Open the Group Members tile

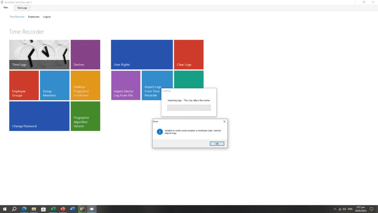(55, 85)
